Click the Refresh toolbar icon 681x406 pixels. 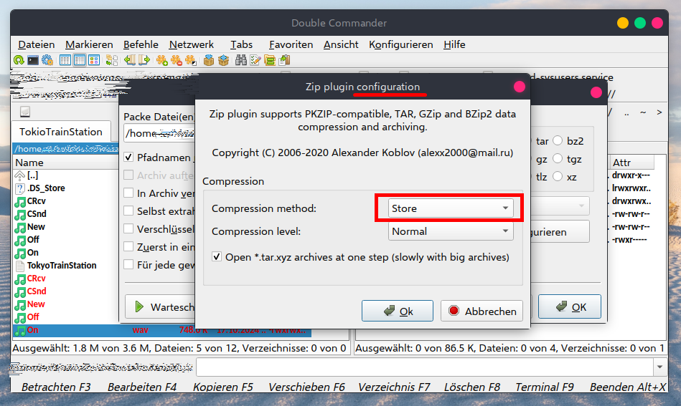tap(19, 60)
